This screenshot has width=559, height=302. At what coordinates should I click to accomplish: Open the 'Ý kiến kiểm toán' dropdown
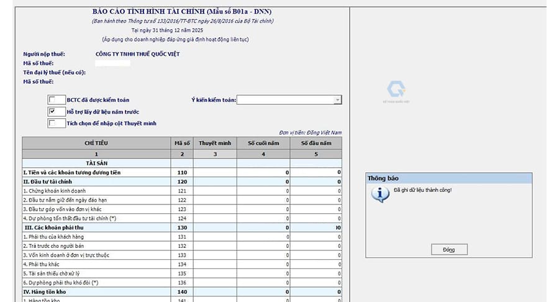coord(337,100)
